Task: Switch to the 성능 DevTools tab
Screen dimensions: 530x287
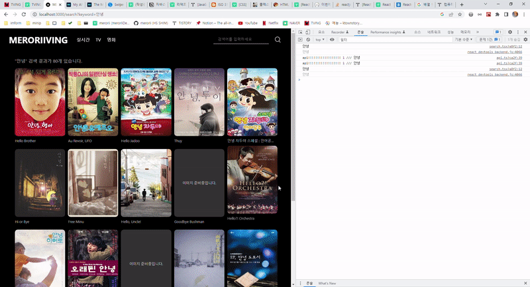Action: pos(450,32)
